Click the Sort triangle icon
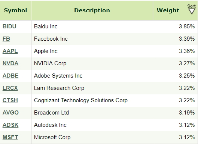198x144 pixels. click(x=192, y=12)
